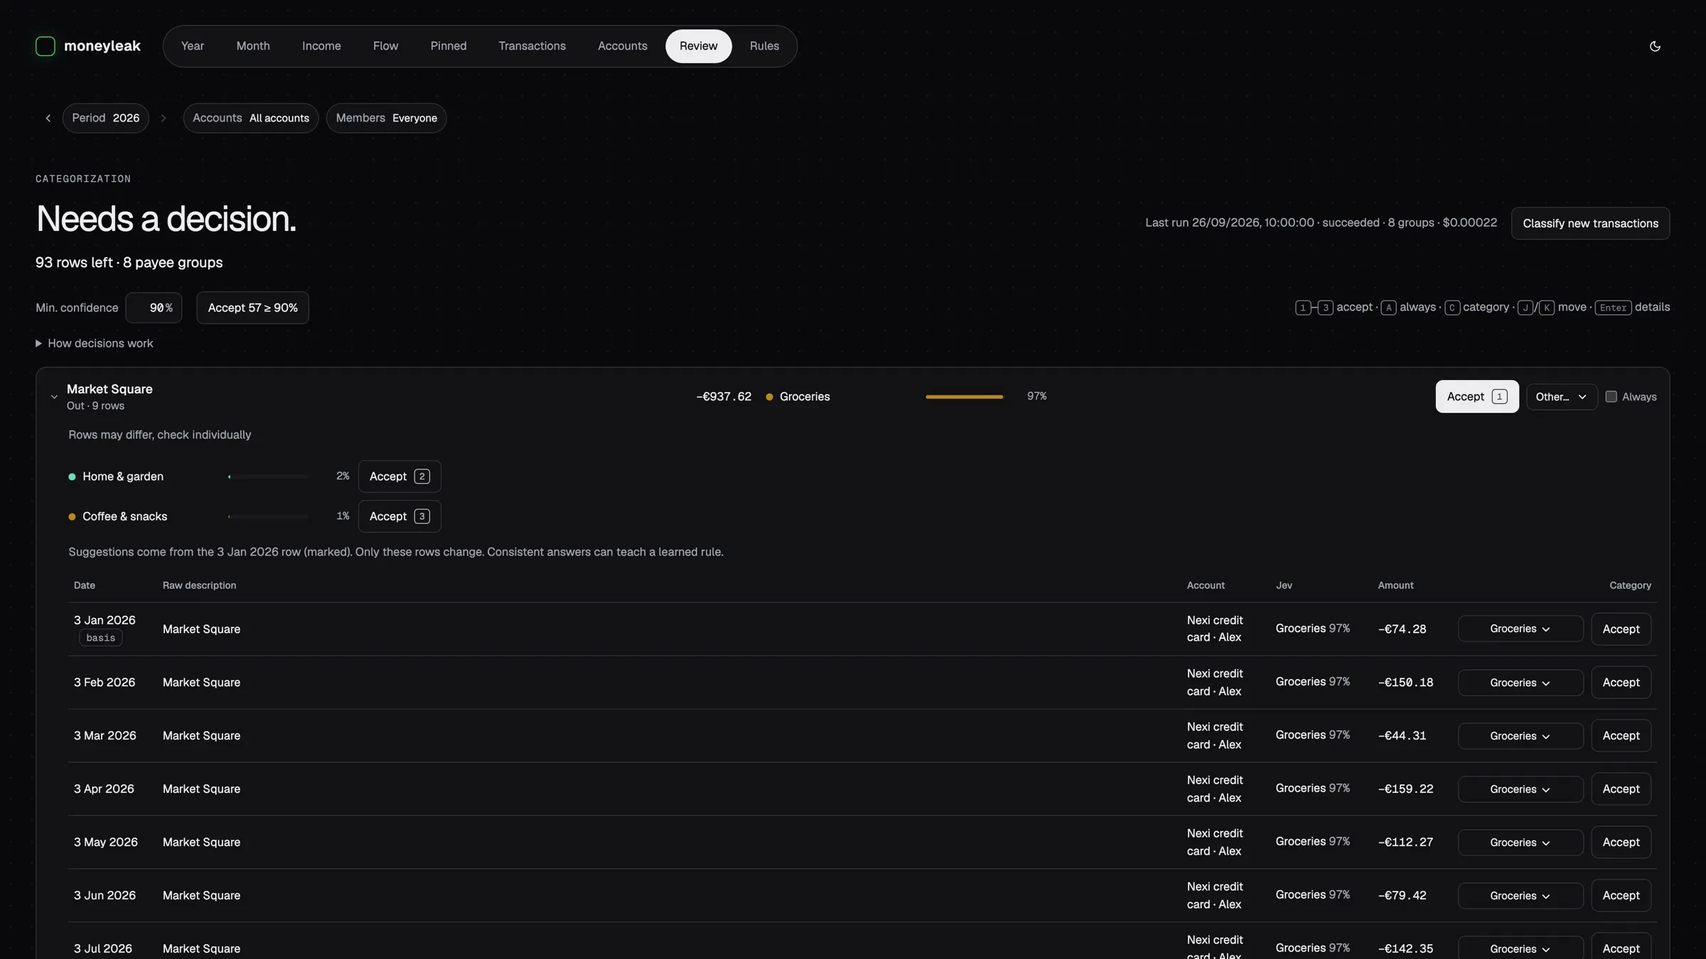Image resolution: width=1706 pixels, height=959 pixels.
Task: Accept Coffee & snacks suggestion
Action: 399,516
